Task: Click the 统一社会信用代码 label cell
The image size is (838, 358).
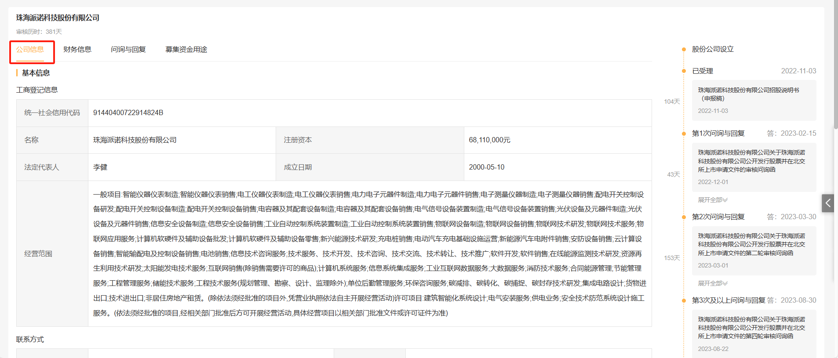Action: [x=52, y=113]
